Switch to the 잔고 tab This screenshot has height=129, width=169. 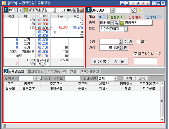(73, 72)
